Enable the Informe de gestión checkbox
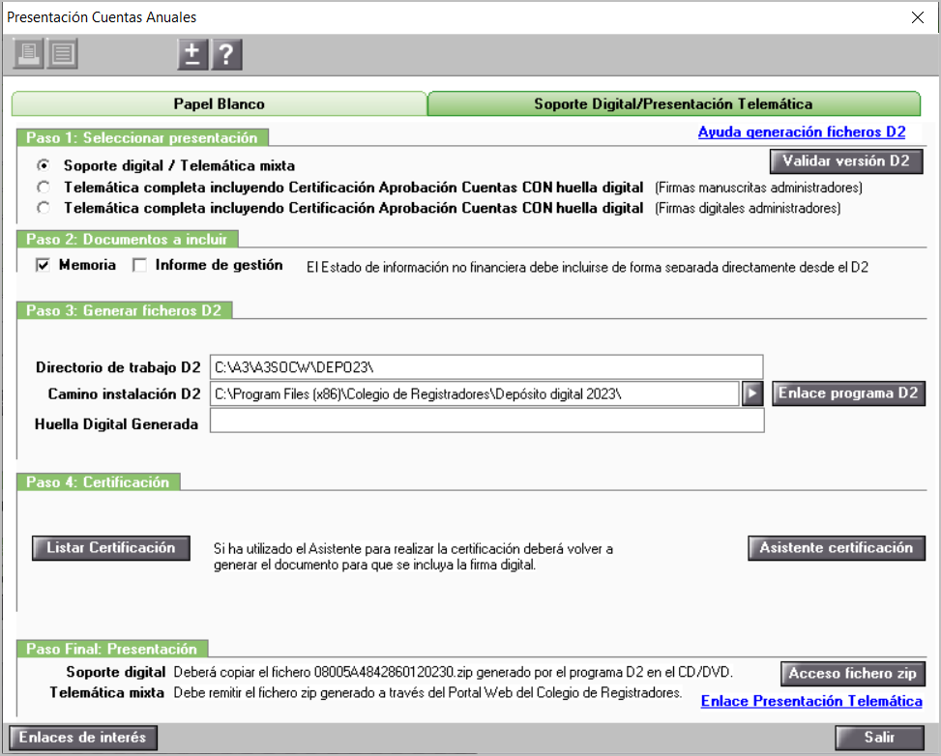Image resolution: width=941 pixels, height=756 pixels. [139, 265]
